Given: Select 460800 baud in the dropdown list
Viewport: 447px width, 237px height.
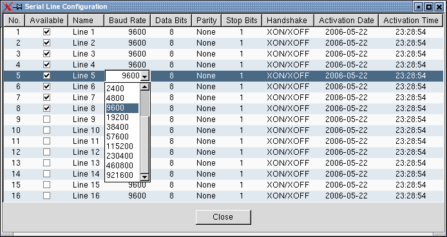Looking at the screenshot, I should [122, 166].
